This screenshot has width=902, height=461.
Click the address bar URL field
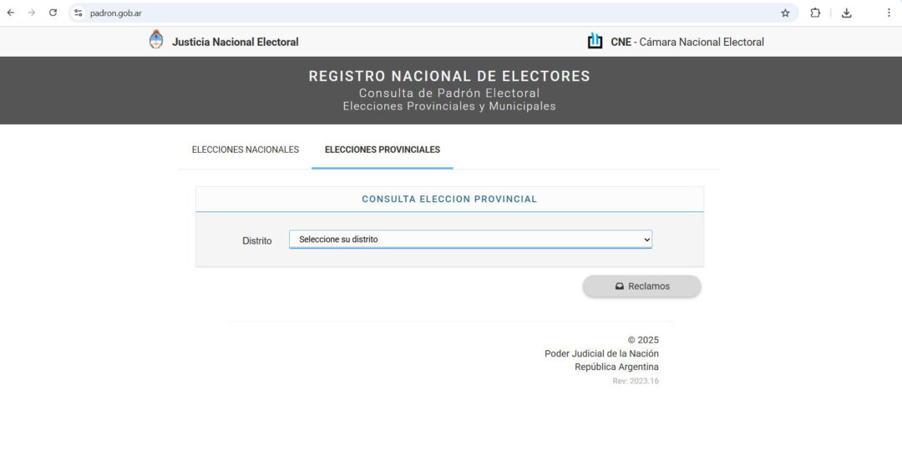418,13
